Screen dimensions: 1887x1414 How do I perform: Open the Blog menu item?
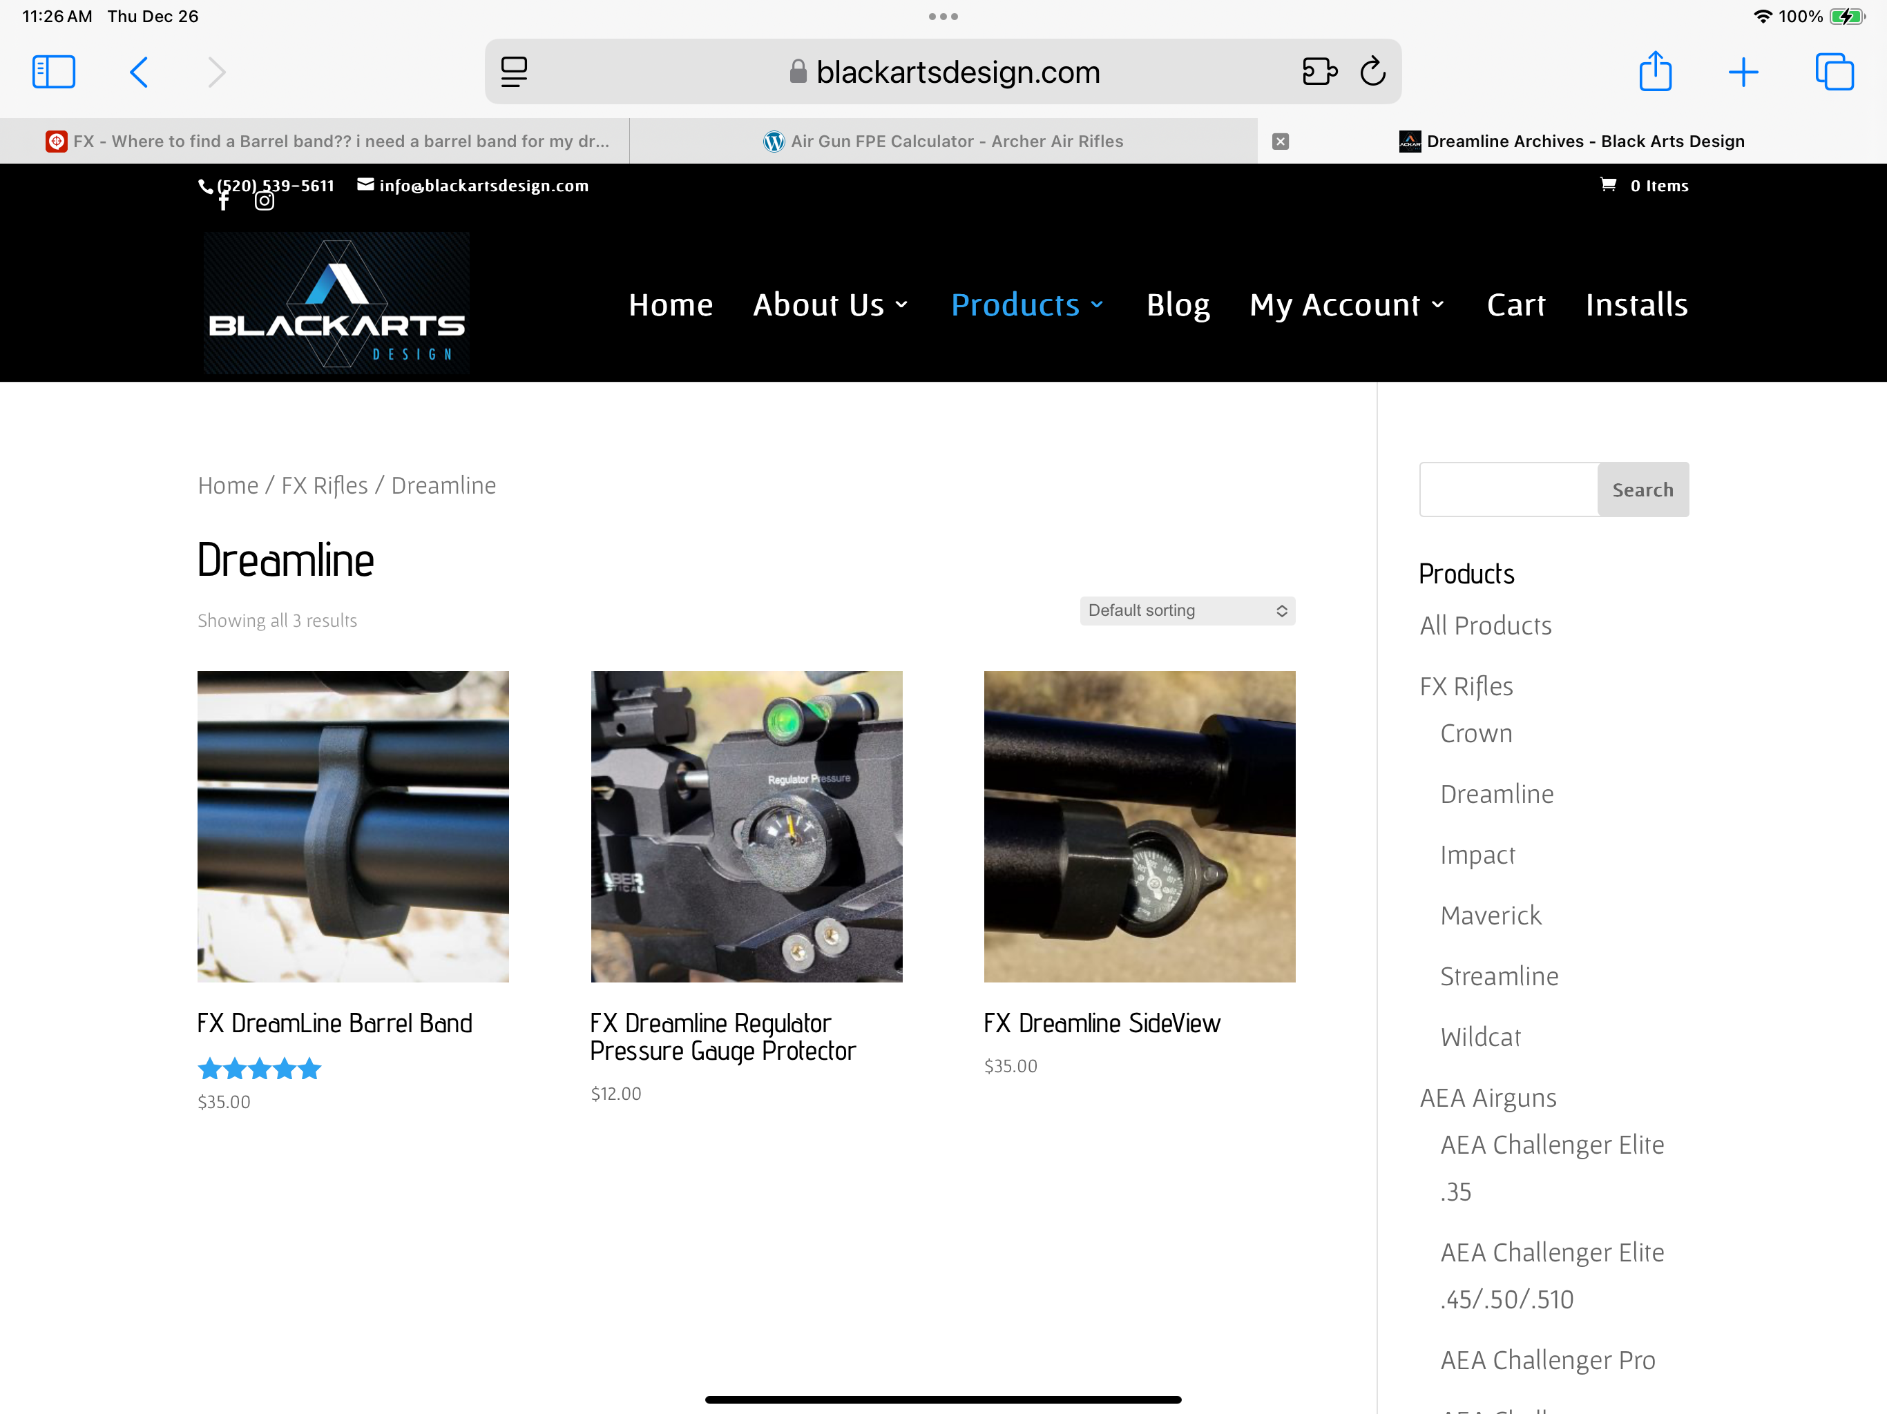coord(1177,304)
